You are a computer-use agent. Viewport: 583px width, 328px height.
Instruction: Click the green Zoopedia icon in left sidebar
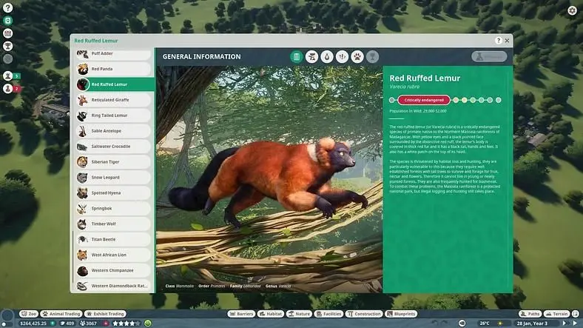(x=8, y=21)
